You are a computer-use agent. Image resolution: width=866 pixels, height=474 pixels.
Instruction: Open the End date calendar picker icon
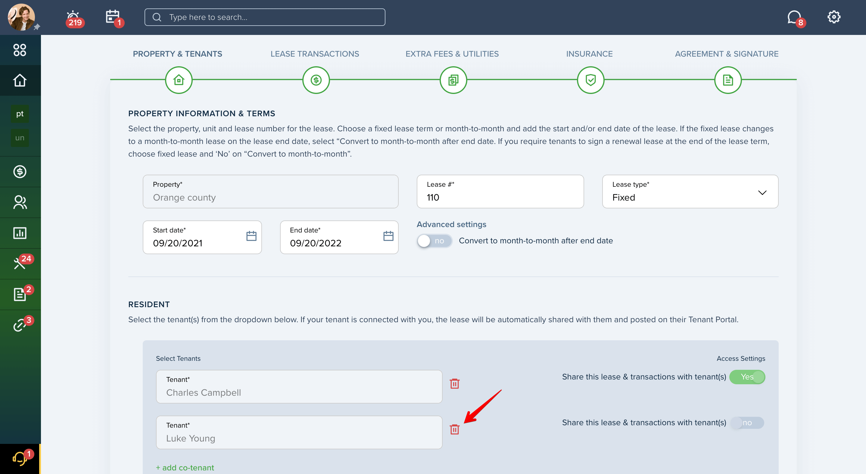pyautogui.click(x=388, y=236)
